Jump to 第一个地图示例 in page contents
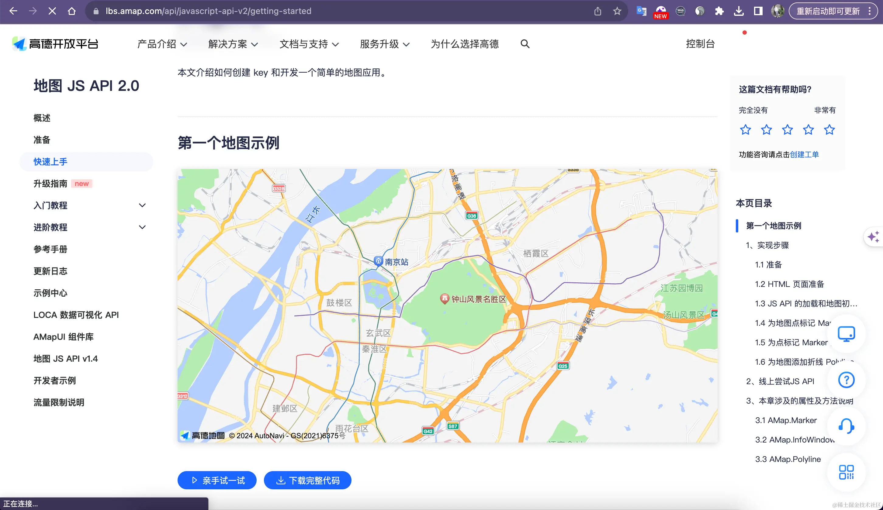This screenshot has height=510, width=883. point(774,226)
